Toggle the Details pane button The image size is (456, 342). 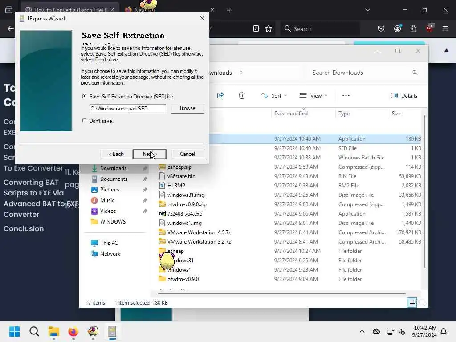click(x=403, y=95)
